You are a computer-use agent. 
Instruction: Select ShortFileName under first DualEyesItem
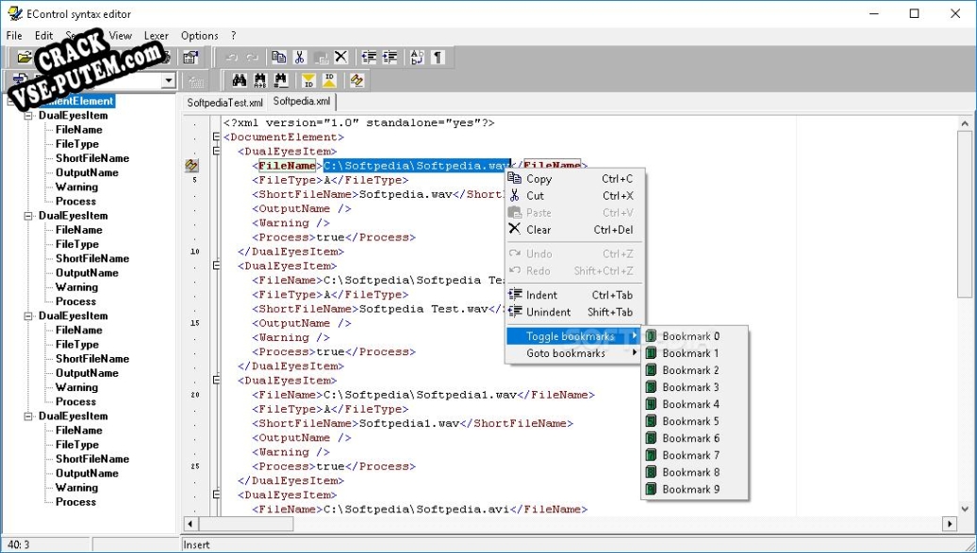[x=92, y=158]
